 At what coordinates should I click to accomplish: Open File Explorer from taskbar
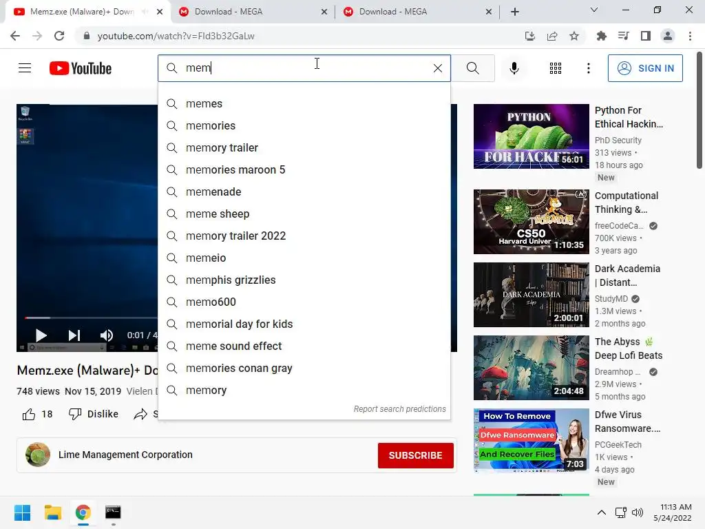tap(52, 512)
